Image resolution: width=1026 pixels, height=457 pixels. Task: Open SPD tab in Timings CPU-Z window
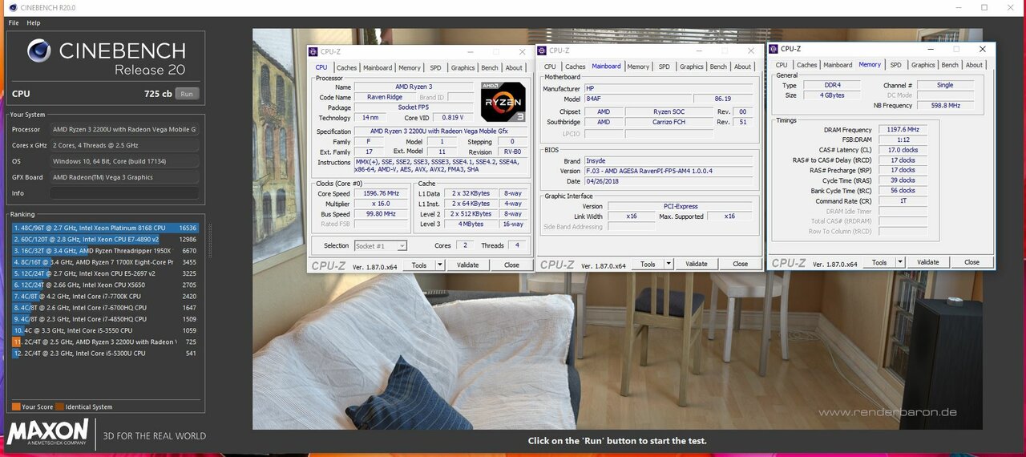pos(895,65)
